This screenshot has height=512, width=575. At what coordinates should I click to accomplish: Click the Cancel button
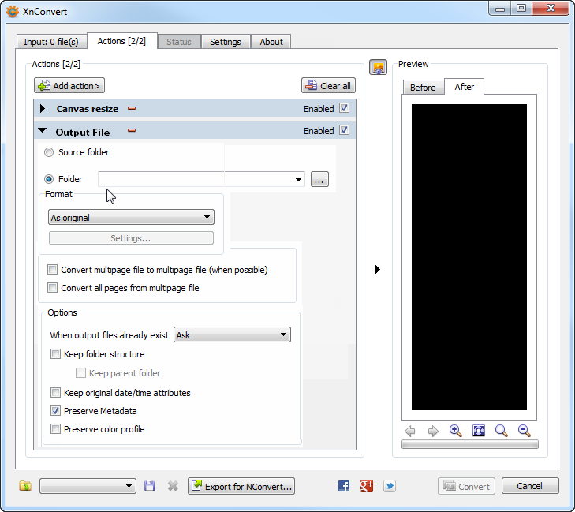click(x=530, y=486)
